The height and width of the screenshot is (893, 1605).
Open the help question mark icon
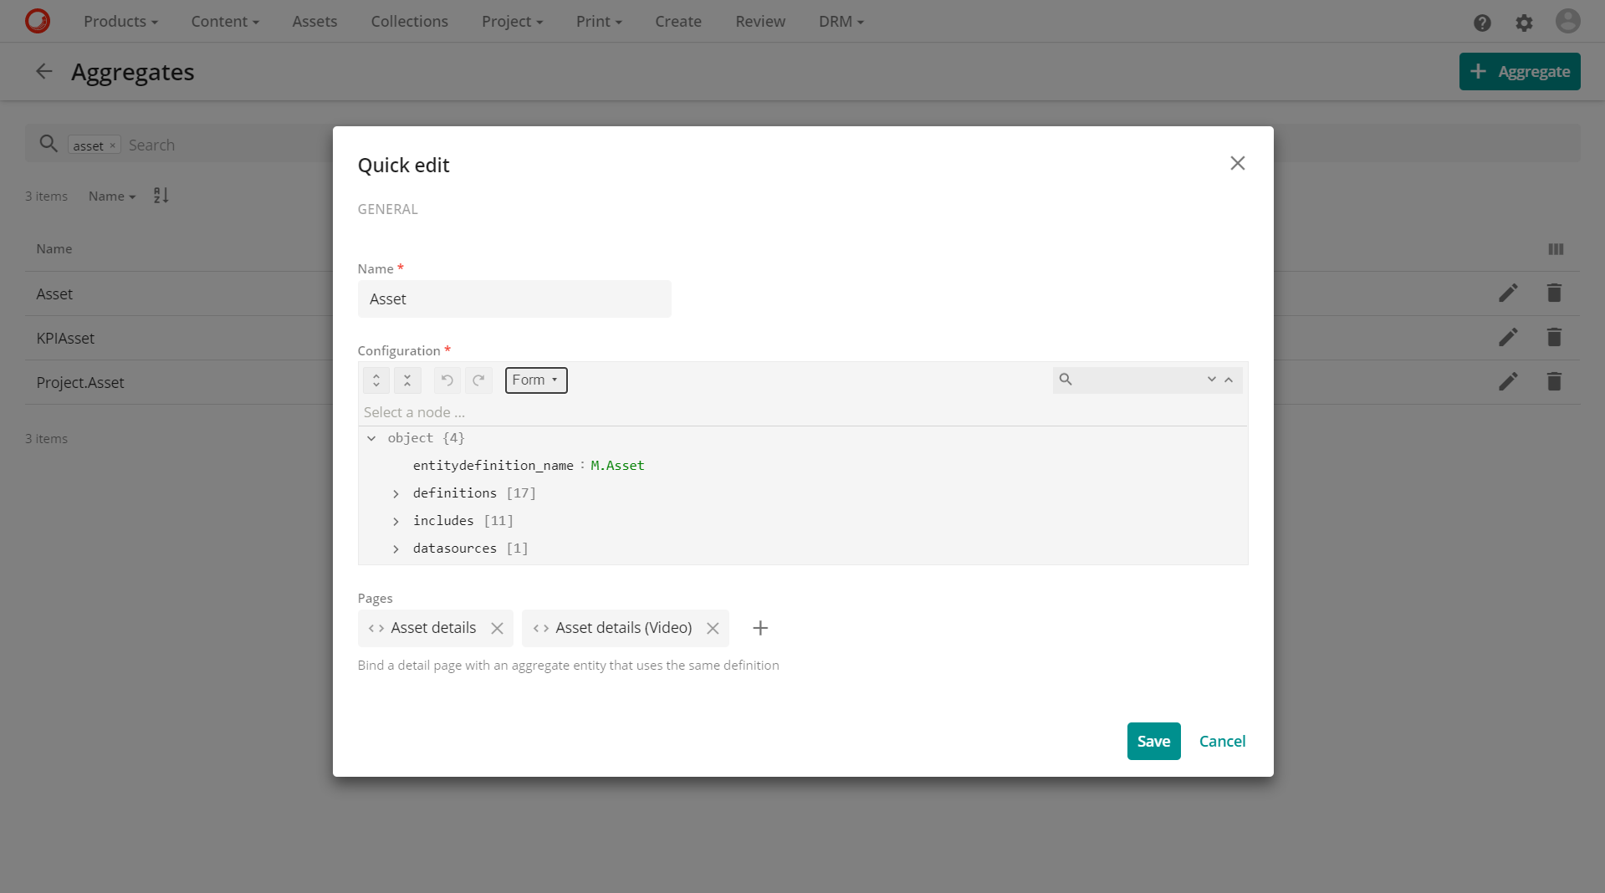[1482, 23]
